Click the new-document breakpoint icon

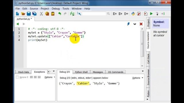(146, 14)
